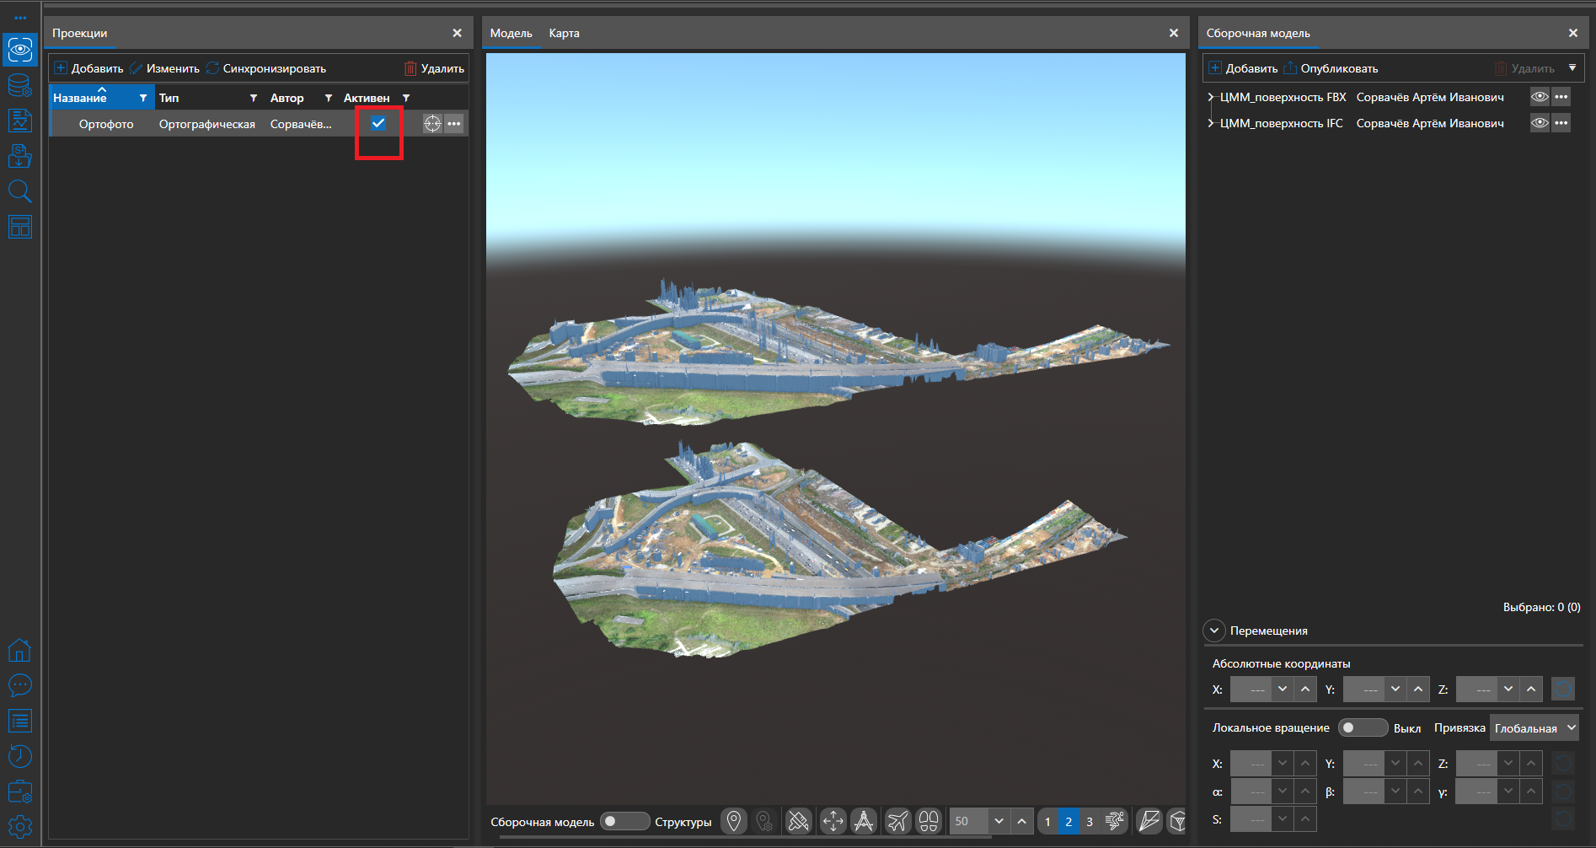Enable airplane fly mode in viewport toolbar
Image resolution: width=1596 pixels, height=848 pixels.
[x=898, y=821]
